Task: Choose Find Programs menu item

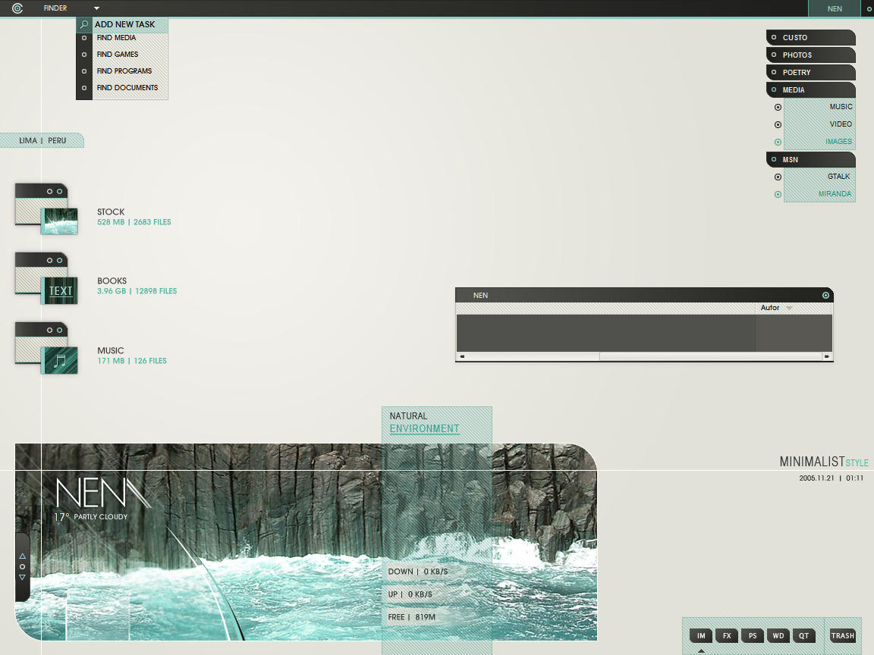Action: pyautogui.click(x=124, y=71)
